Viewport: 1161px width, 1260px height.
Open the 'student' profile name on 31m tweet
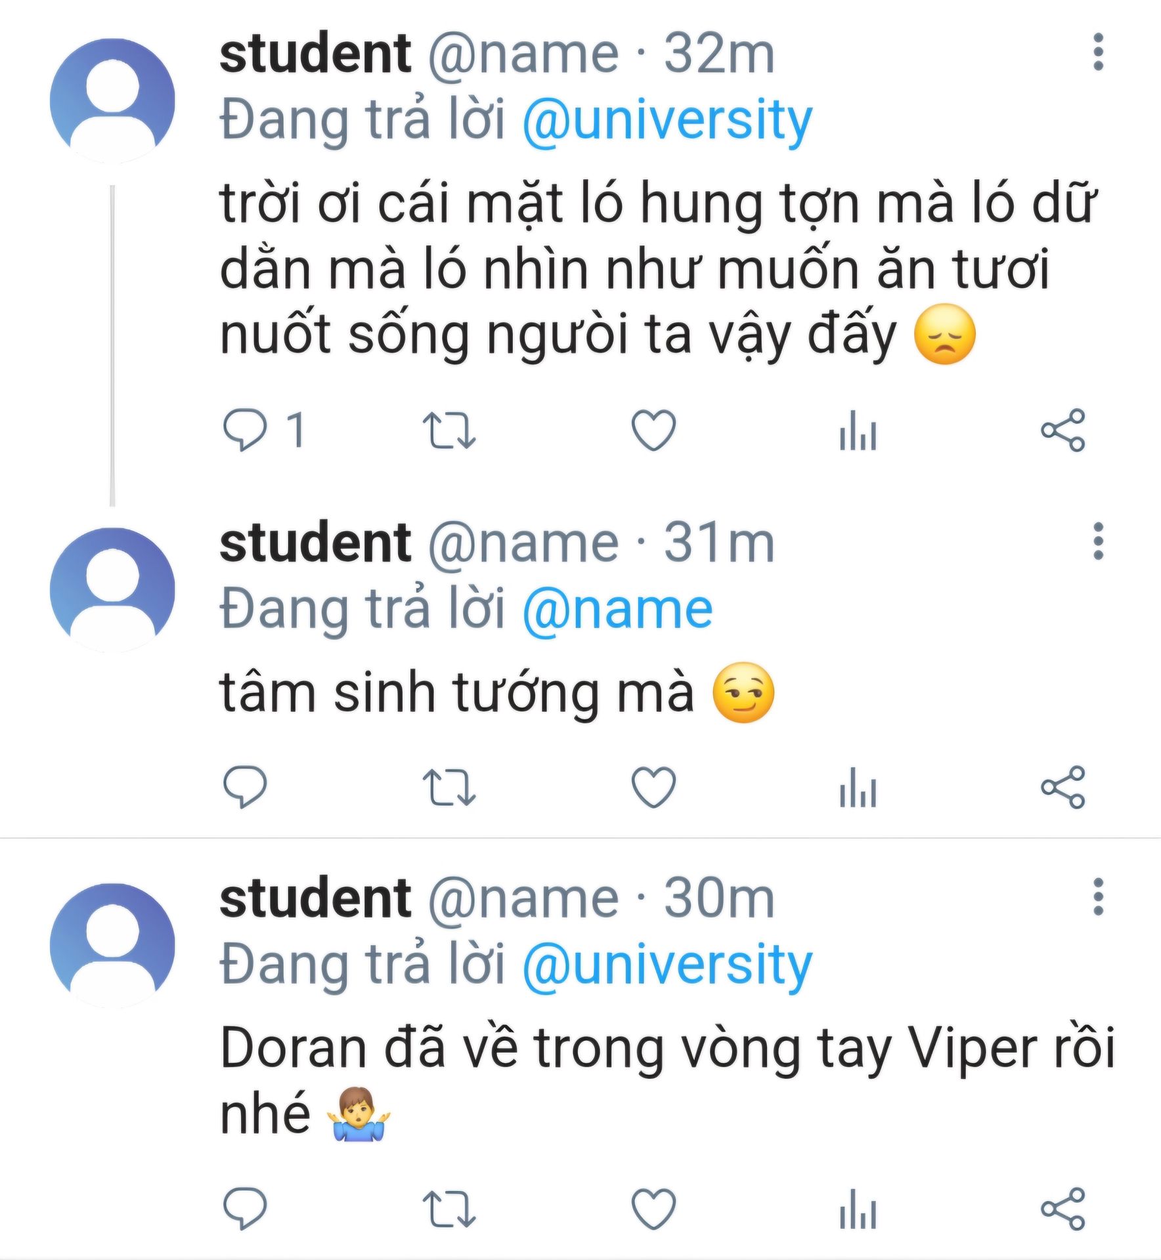[315, 543]
